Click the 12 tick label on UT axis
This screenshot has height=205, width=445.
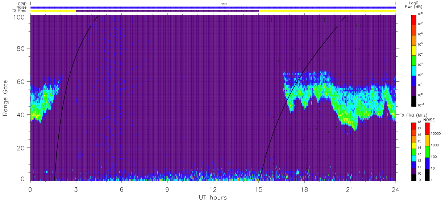[213, 189]
